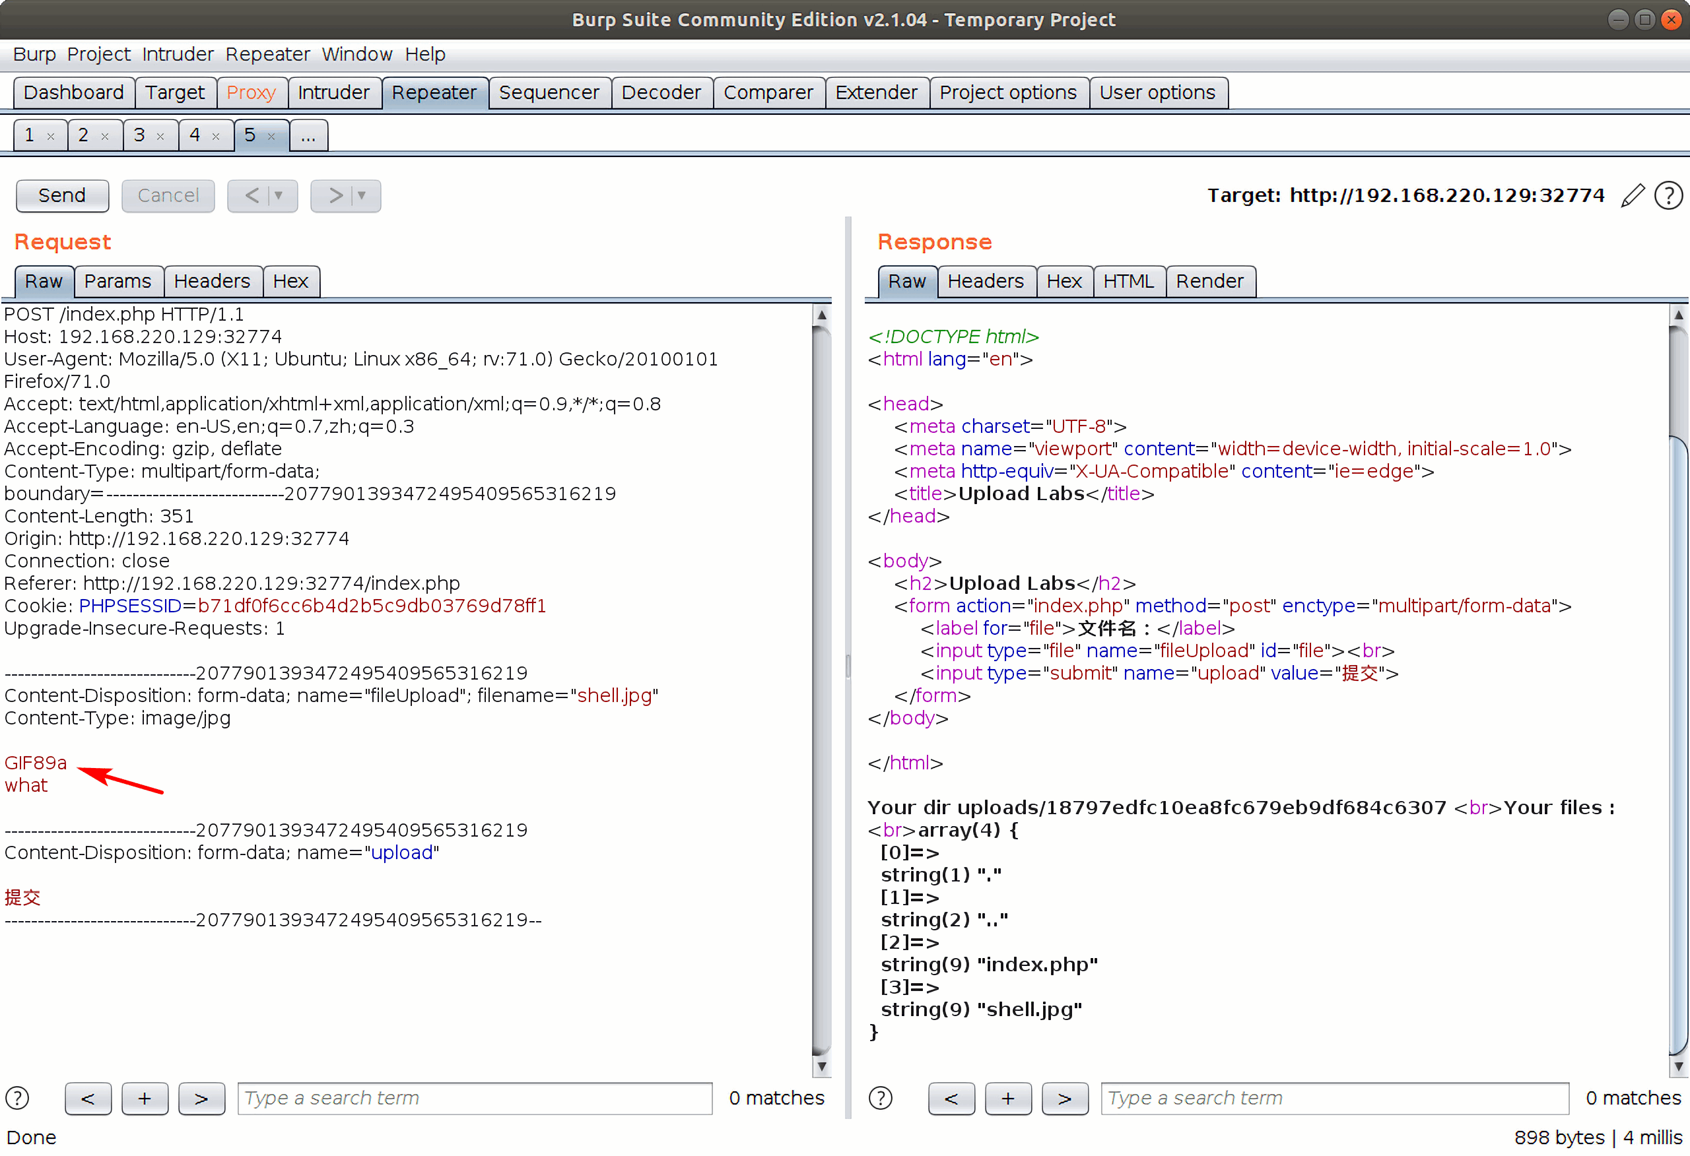
Task: Find previous match in request search
Action: pyautogui.click(x=88, y=1098)
